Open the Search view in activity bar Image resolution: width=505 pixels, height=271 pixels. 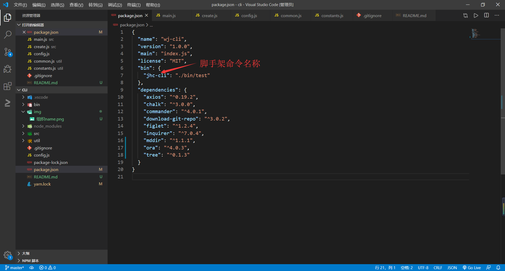(8, 34)
